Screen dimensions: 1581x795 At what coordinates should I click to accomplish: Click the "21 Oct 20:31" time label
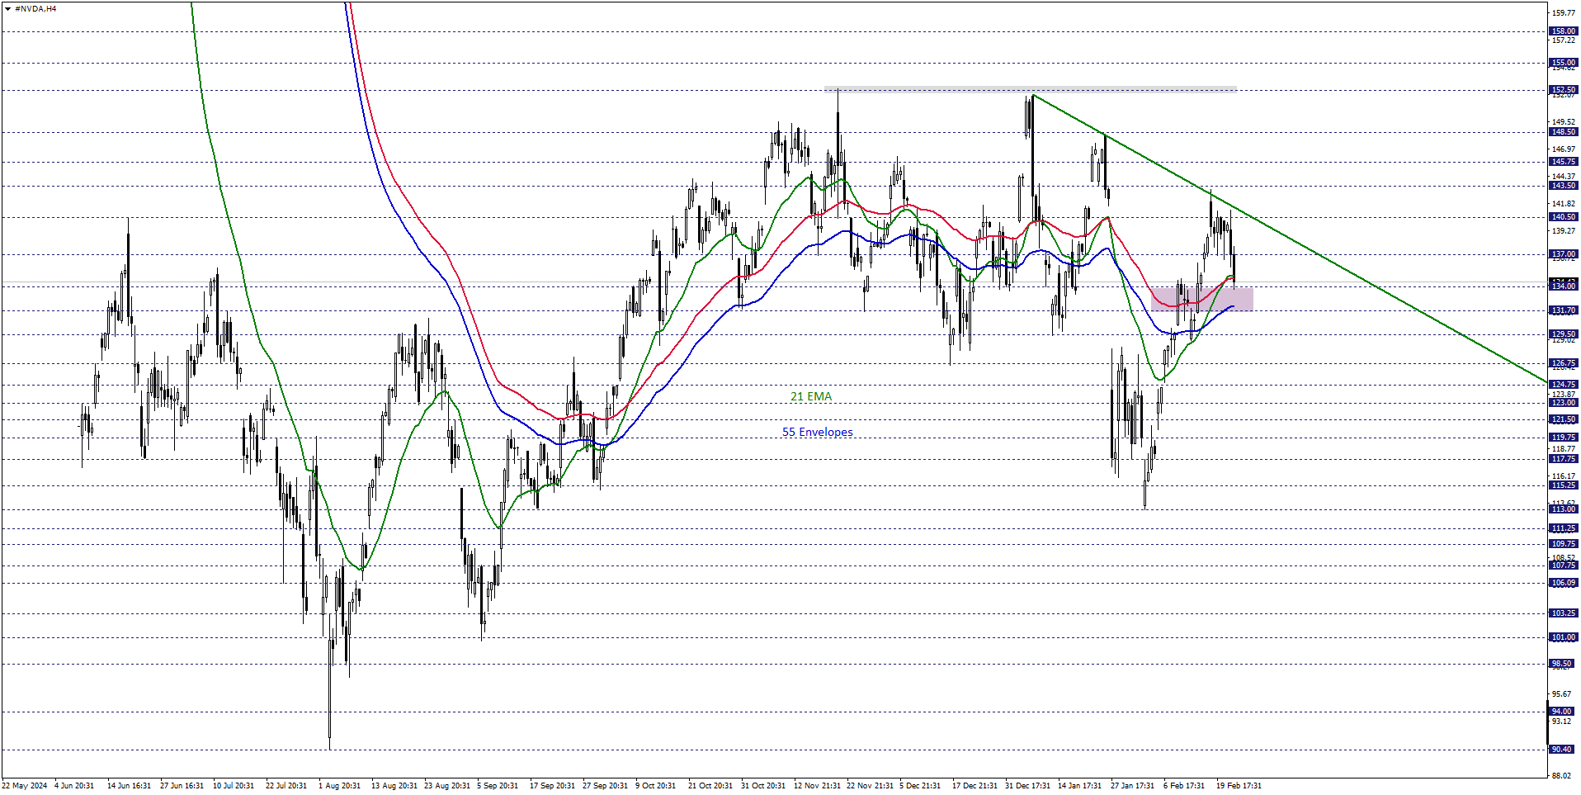coord(710,786)
